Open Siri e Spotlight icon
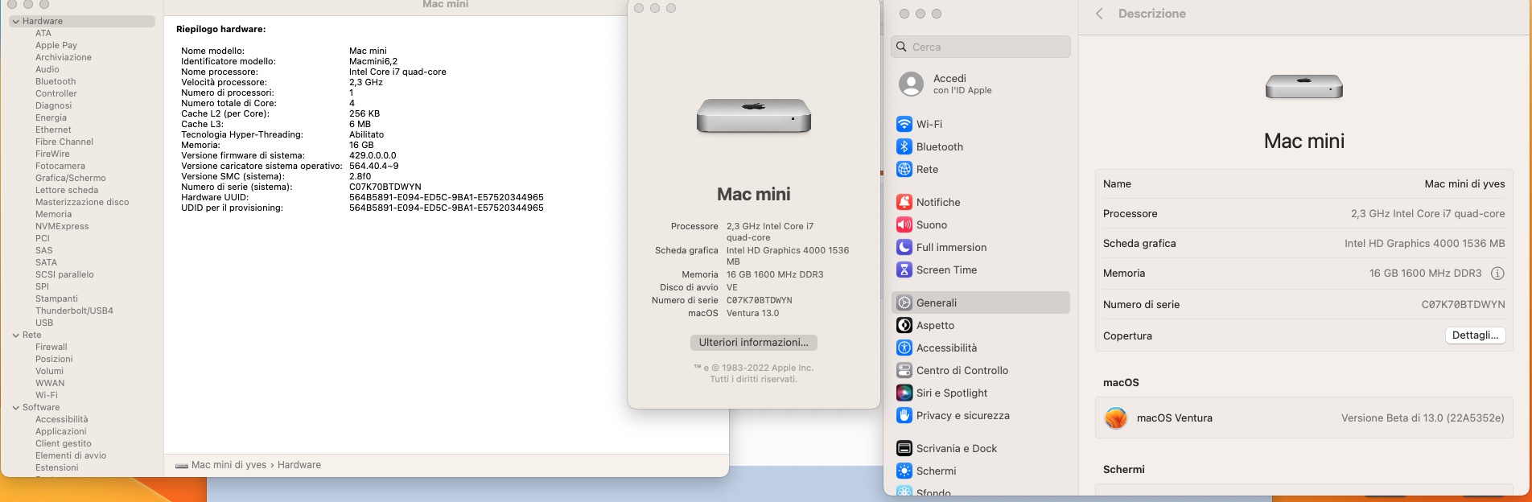This screenshot has width=1532, height=502. (x=904, y=393)
